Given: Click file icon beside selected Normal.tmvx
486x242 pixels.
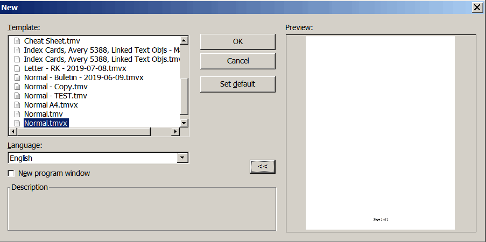Looking at the screenshot, I should 17,123.
